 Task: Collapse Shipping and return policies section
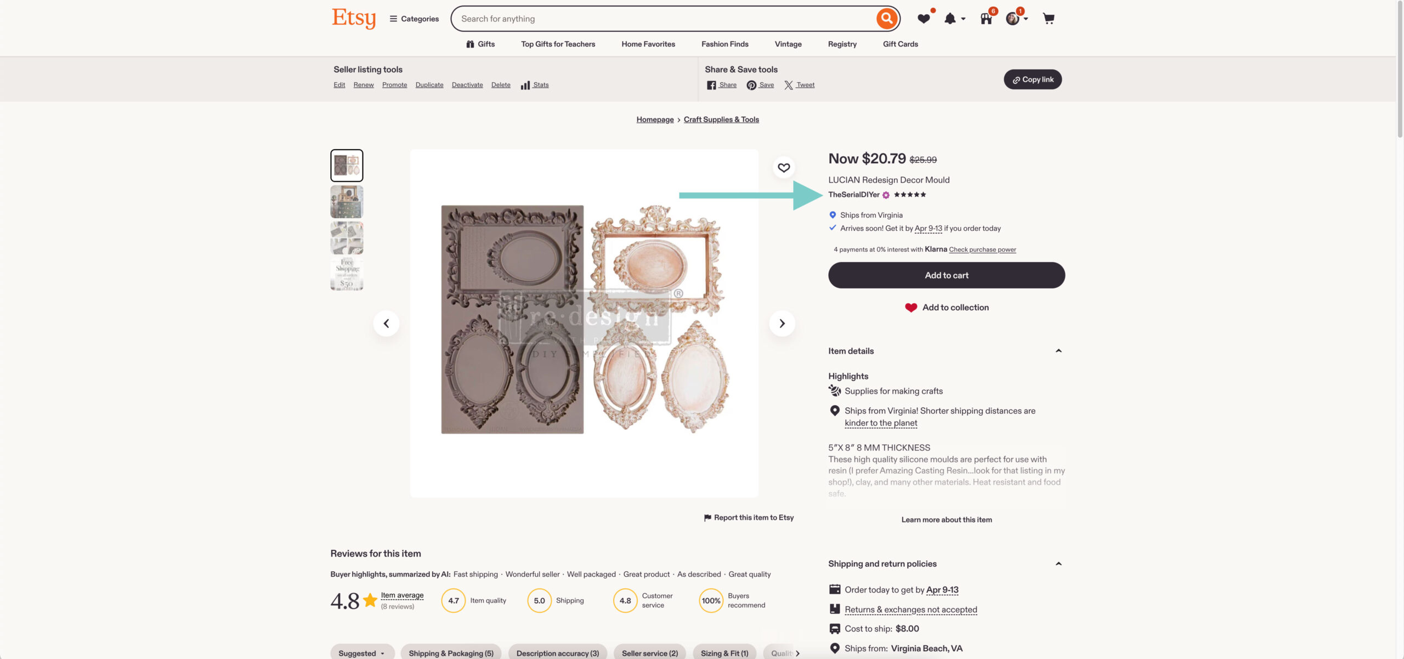point(1058,564)
